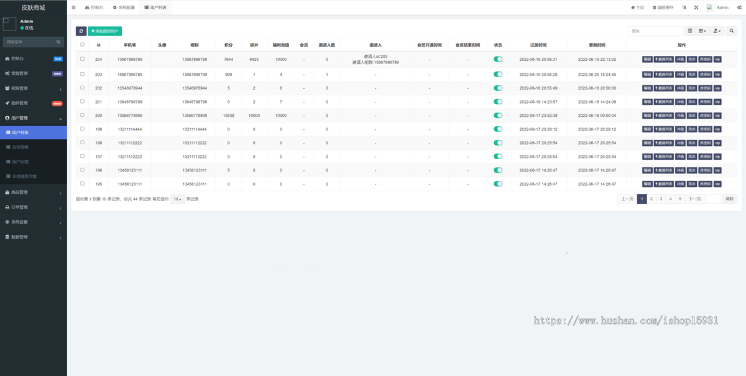The image size is (746, 376).
Task: Select the checkbox for user ID 204
Action: tap(82, 59)
